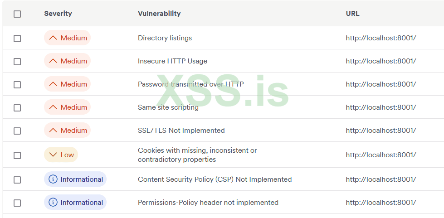Click the URL of Permissions-Policy header row
444x218 pixels.
click(x=381, y=203)
